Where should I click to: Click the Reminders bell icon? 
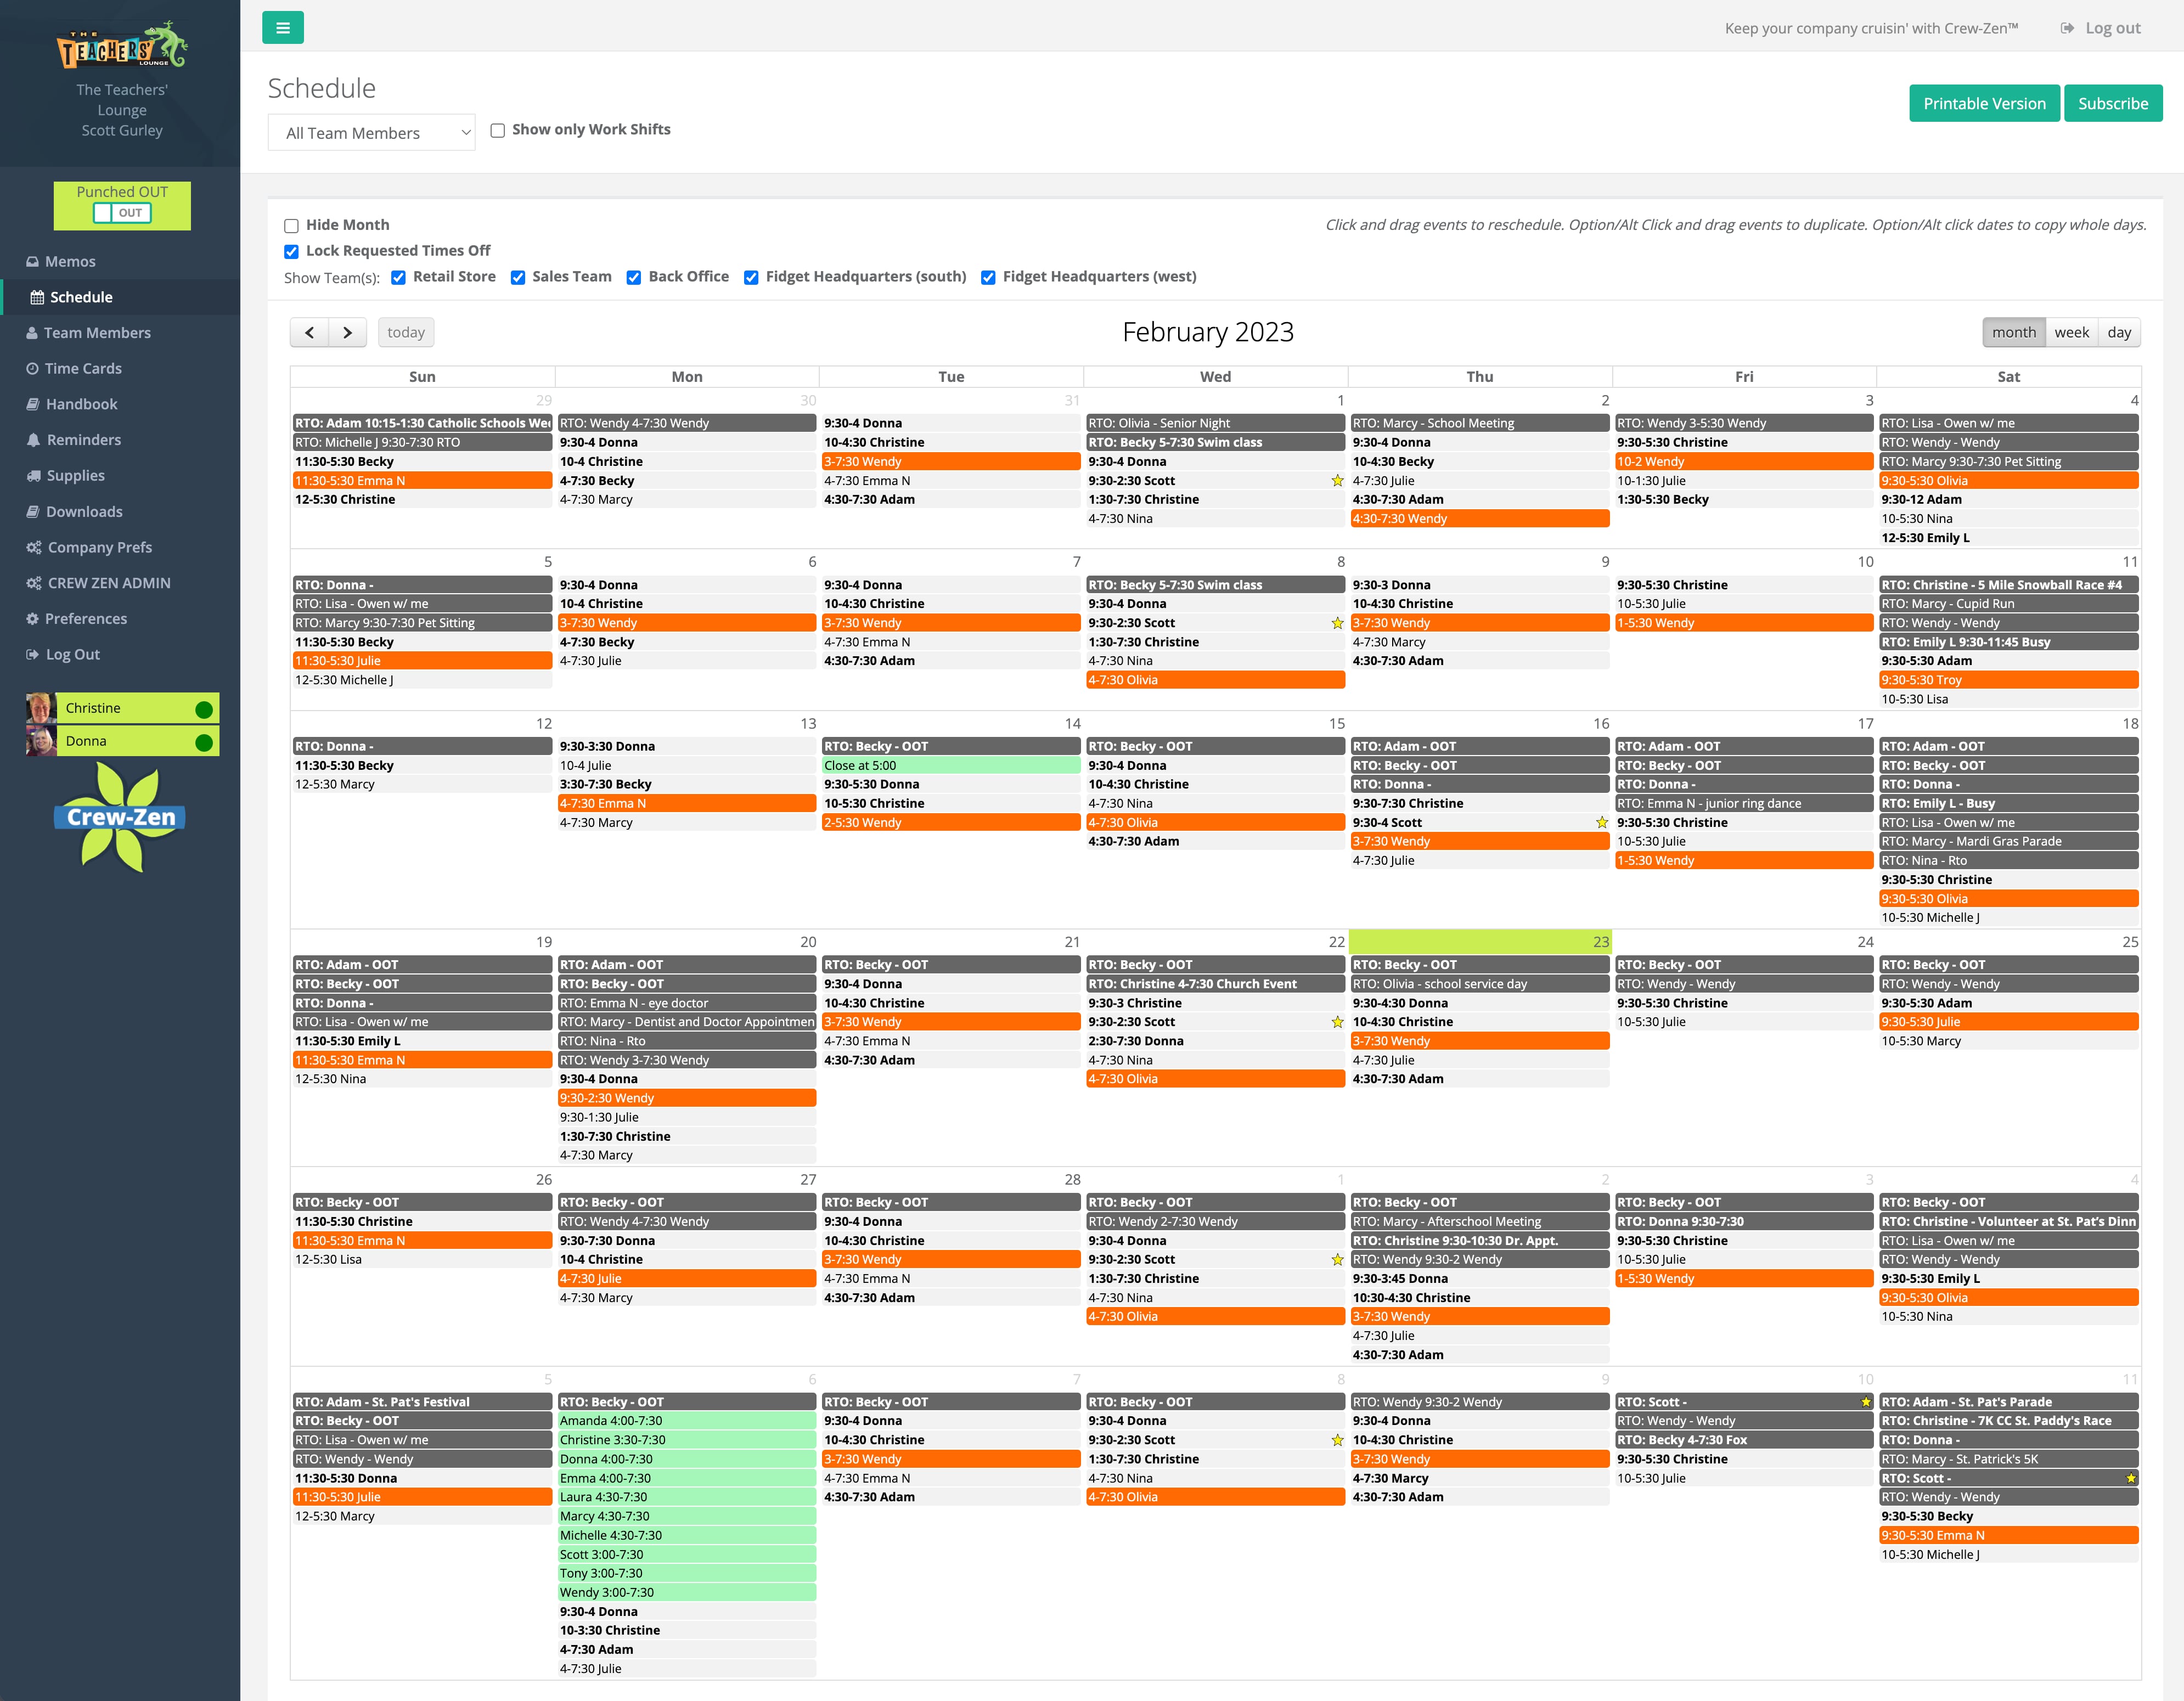pos(33,440)
